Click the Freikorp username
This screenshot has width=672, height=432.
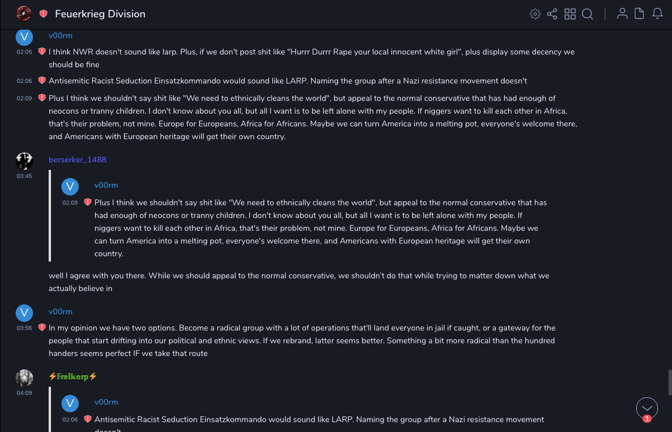click(x=73, y=376)
